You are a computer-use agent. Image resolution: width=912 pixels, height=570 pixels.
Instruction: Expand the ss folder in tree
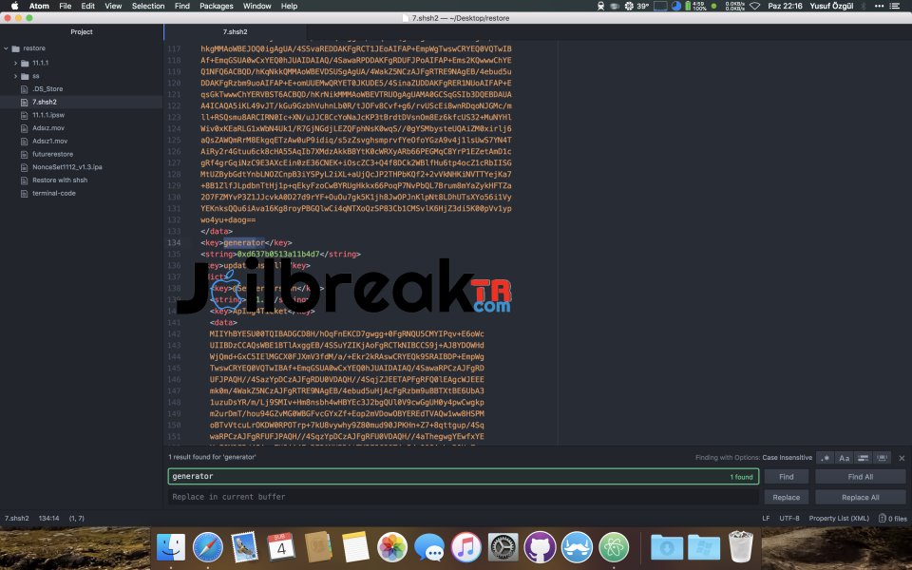point(17,75)
